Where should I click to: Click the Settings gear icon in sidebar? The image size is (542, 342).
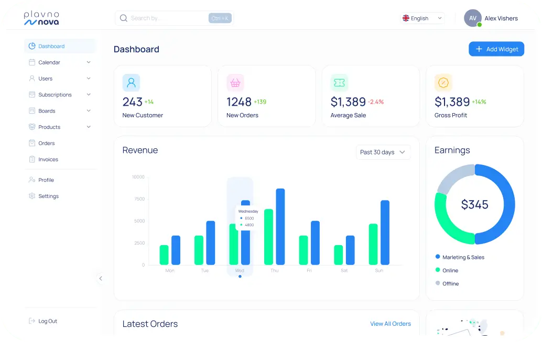(x=32, y=196)
